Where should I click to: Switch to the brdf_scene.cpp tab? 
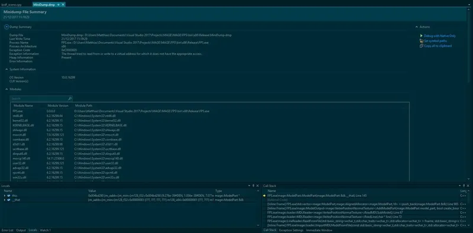[11, 5]
